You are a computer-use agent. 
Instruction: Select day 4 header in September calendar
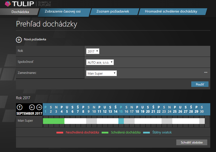click(x=62, y=109)
